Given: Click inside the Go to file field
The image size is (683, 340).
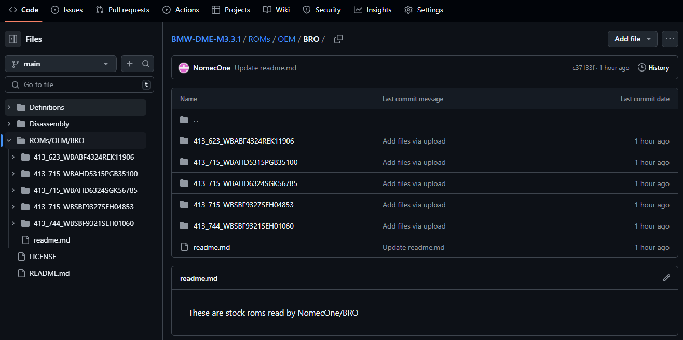Looking at the screenshot, I should [x=78, y=84].
